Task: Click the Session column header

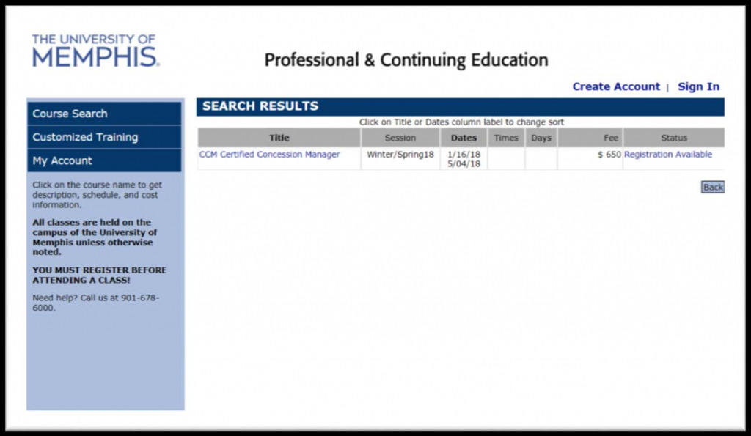Action: coord(400,138)
